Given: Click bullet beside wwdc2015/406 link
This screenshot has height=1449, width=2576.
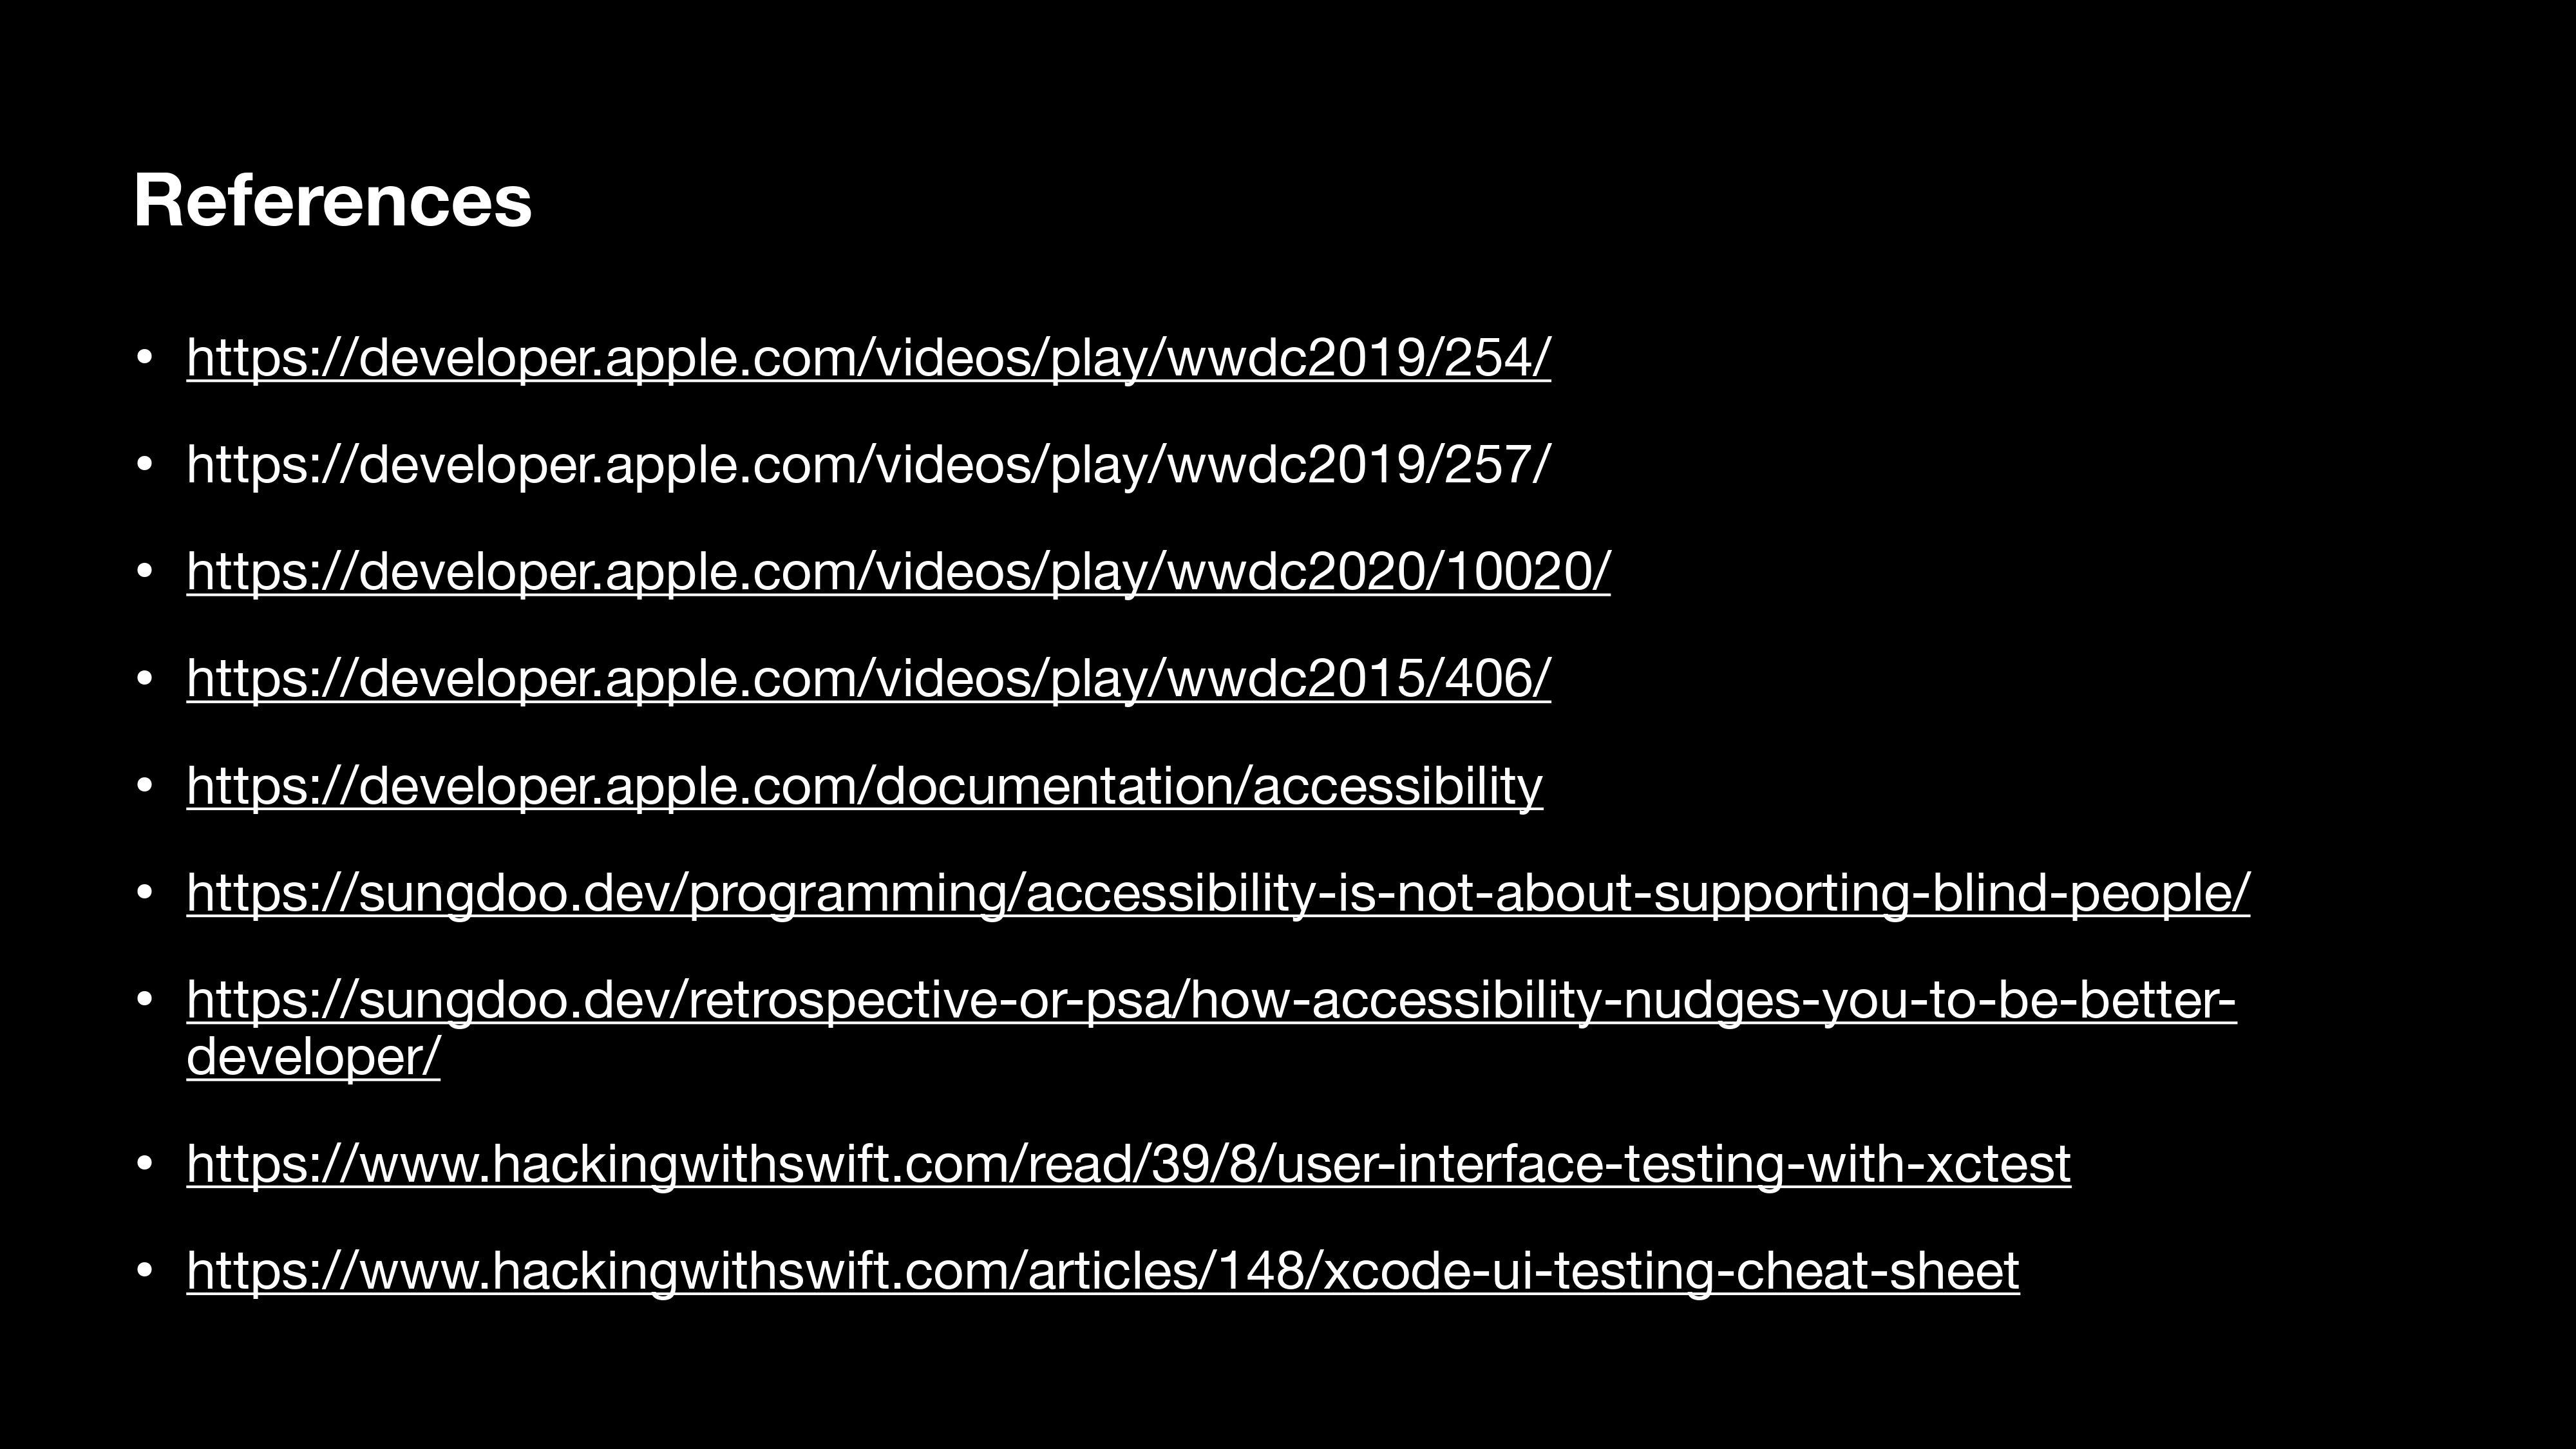Looking at the screenshot, I should pos(144,679).
